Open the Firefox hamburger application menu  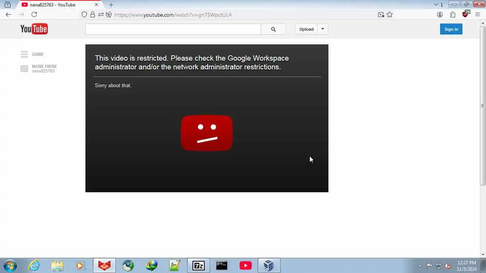[478, 15]
